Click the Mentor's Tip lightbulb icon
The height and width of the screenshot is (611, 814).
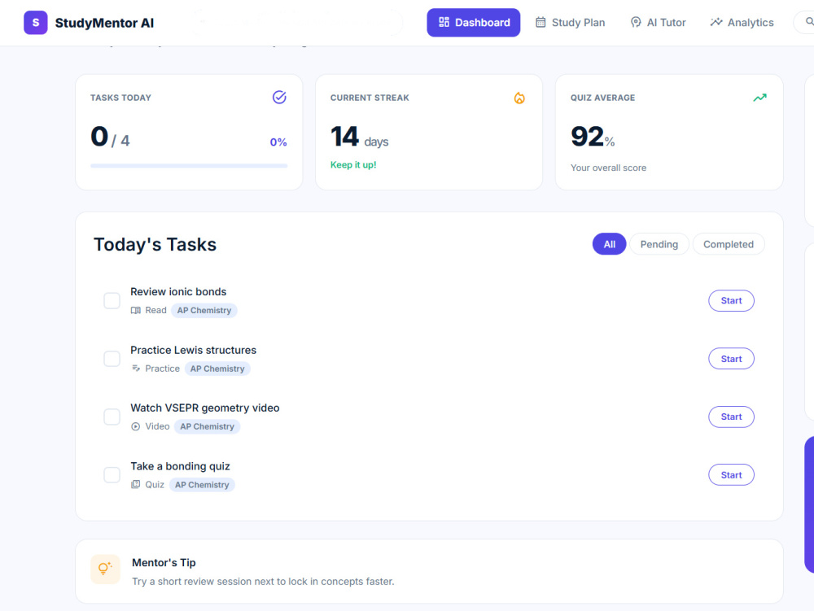[105, 569]
